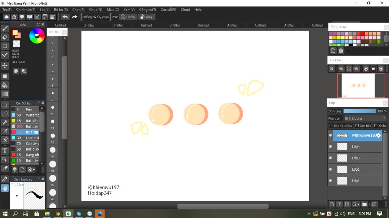The height and width of the screenshot is (218, 389).
Task: Enable the Khóa lock checkbox
Action: tap(376, 126)
